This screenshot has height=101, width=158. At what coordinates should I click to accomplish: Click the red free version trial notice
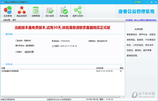pos(62,28)
